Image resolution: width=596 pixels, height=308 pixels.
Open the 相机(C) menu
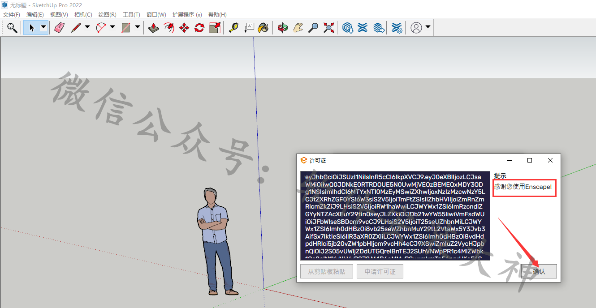click(x=83, y=15)
